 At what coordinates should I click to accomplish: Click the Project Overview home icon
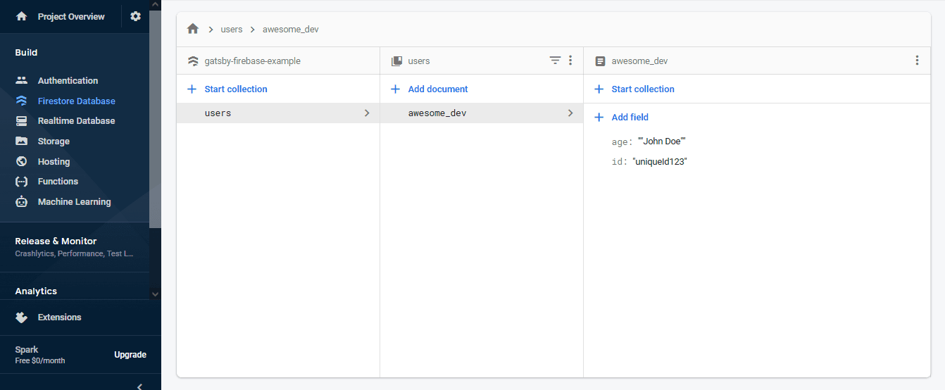pyautogui.click(x=21, y=16)
